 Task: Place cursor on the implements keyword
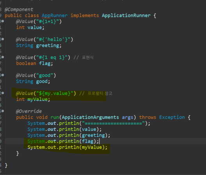(85, 16)
